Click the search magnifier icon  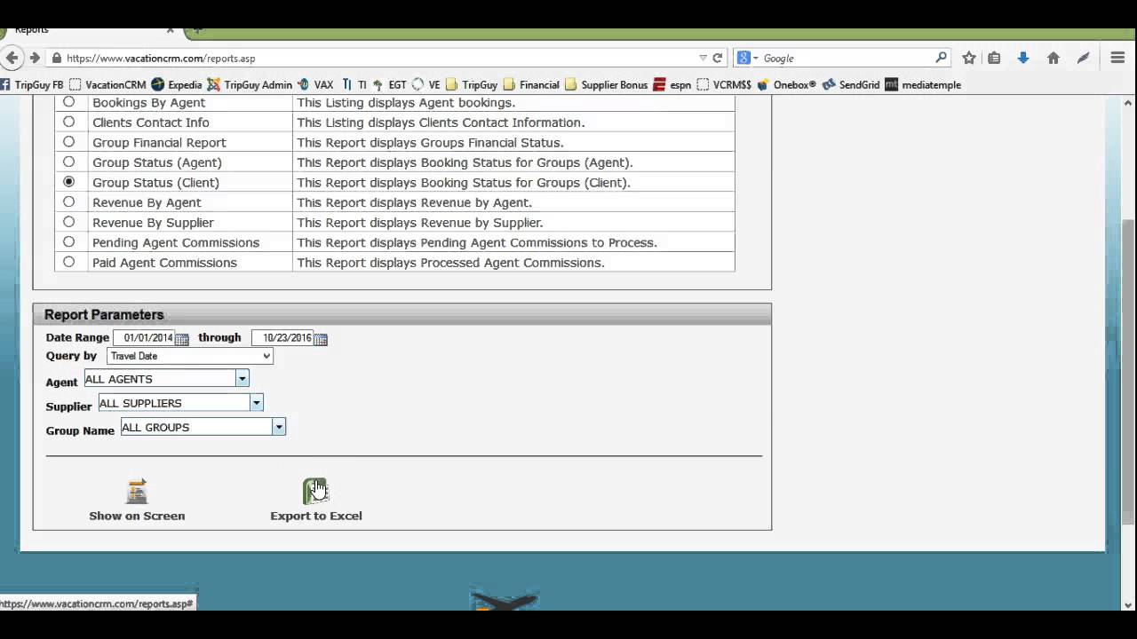tap(942, 58)
